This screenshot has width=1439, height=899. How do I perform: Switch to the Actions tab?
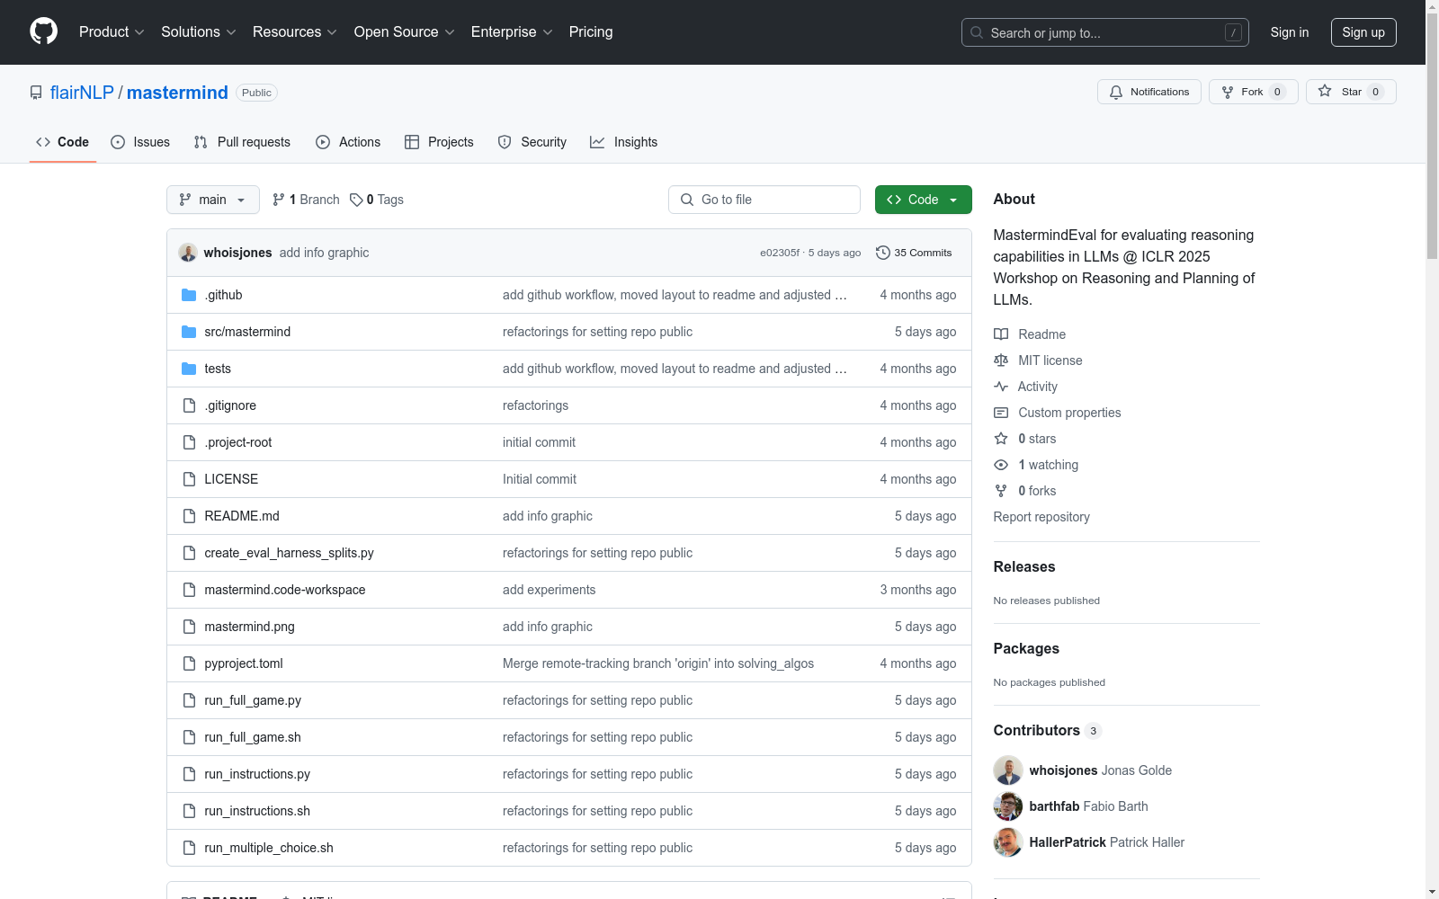pyautogui.click(x=348, y=142)
